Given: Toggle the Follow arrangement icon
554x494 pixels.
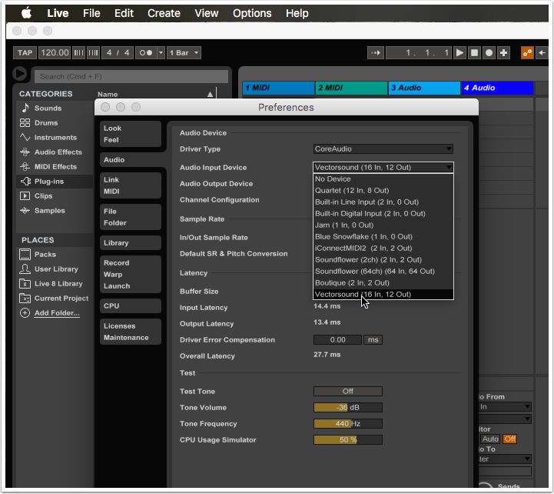Looking at the screenshot, I should click(376, 53).
